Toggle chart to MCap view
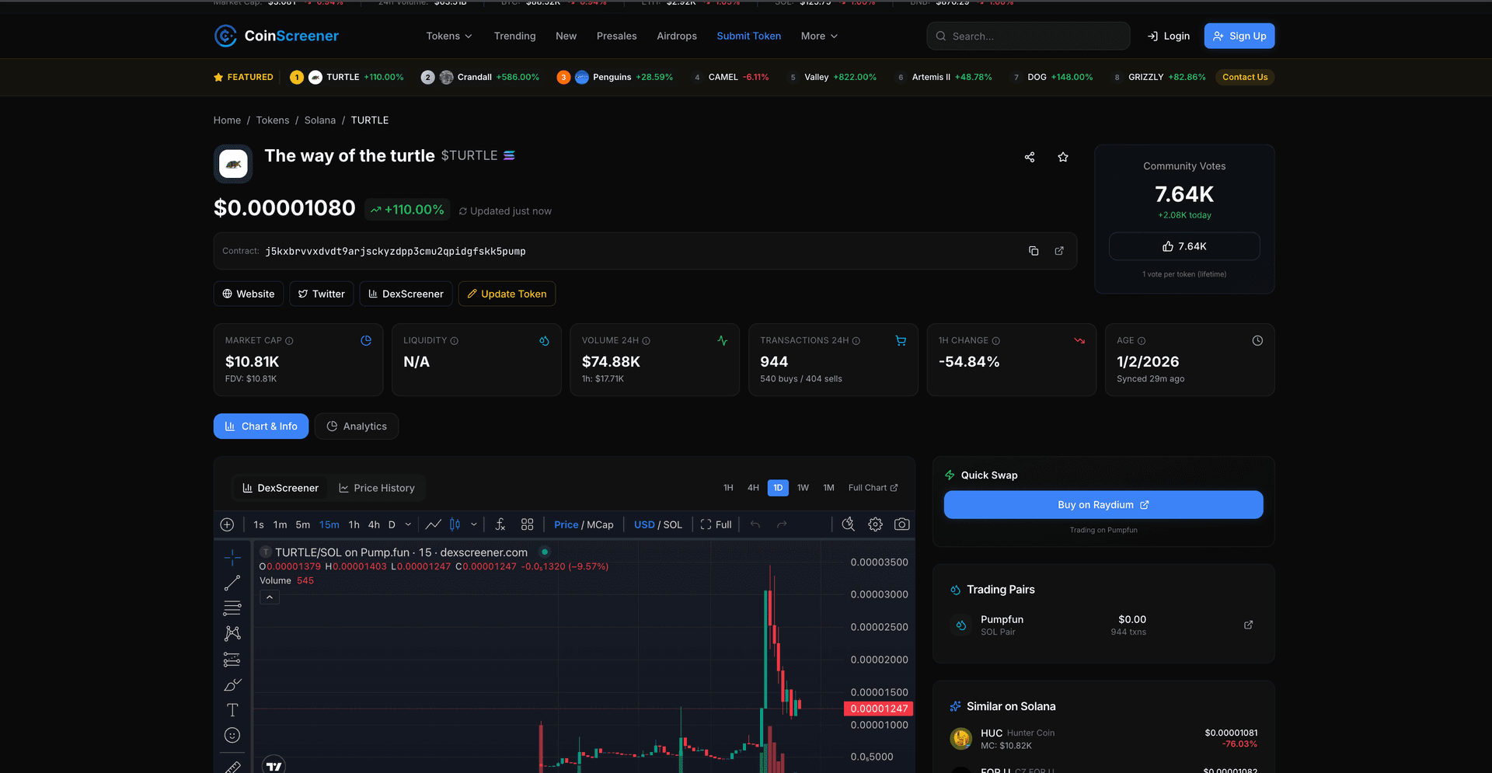Viewport: 1492px width, 773px height. click(x=600, y=524)
